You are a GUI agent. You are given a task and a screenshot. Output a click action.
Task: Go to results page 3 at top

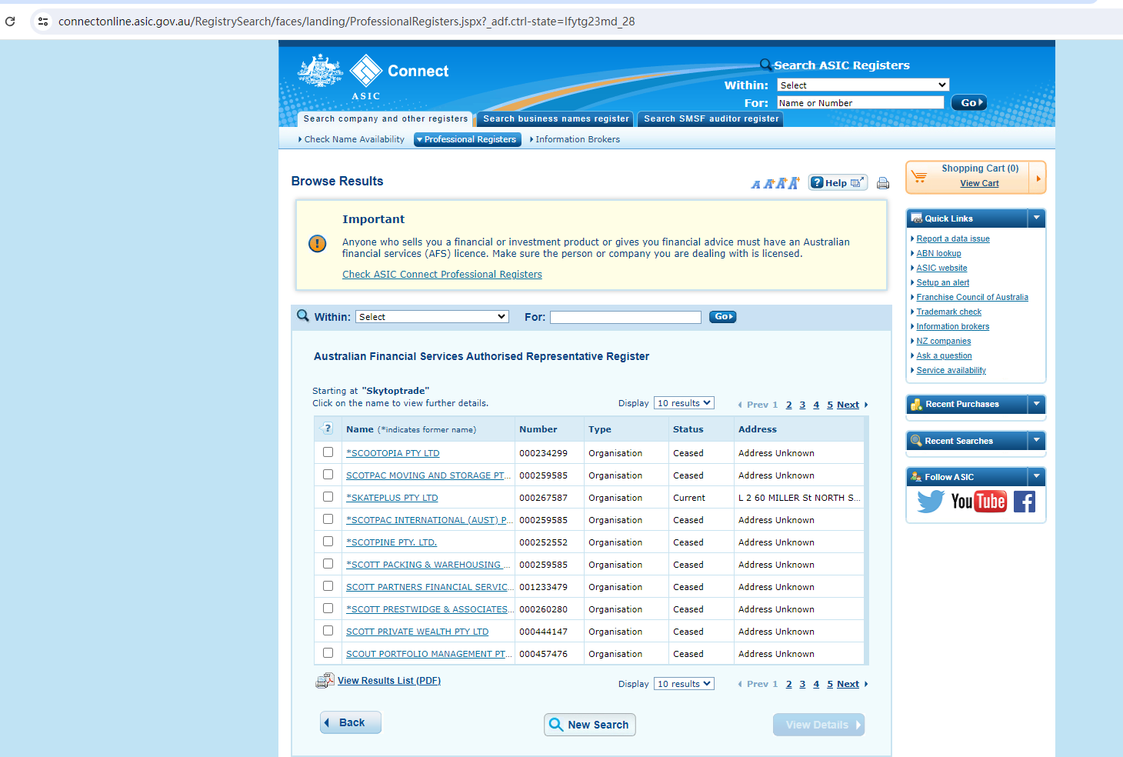802,405
